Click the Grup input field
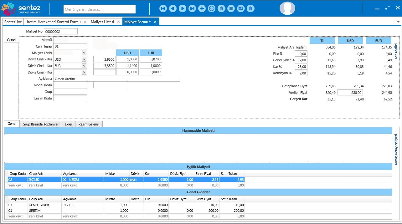Viewport: 402px width, 224px height. pyautogui.click(x=70, y=92)
